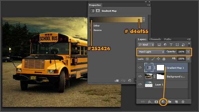Open the layer style fx menu

tap(150, 102)
